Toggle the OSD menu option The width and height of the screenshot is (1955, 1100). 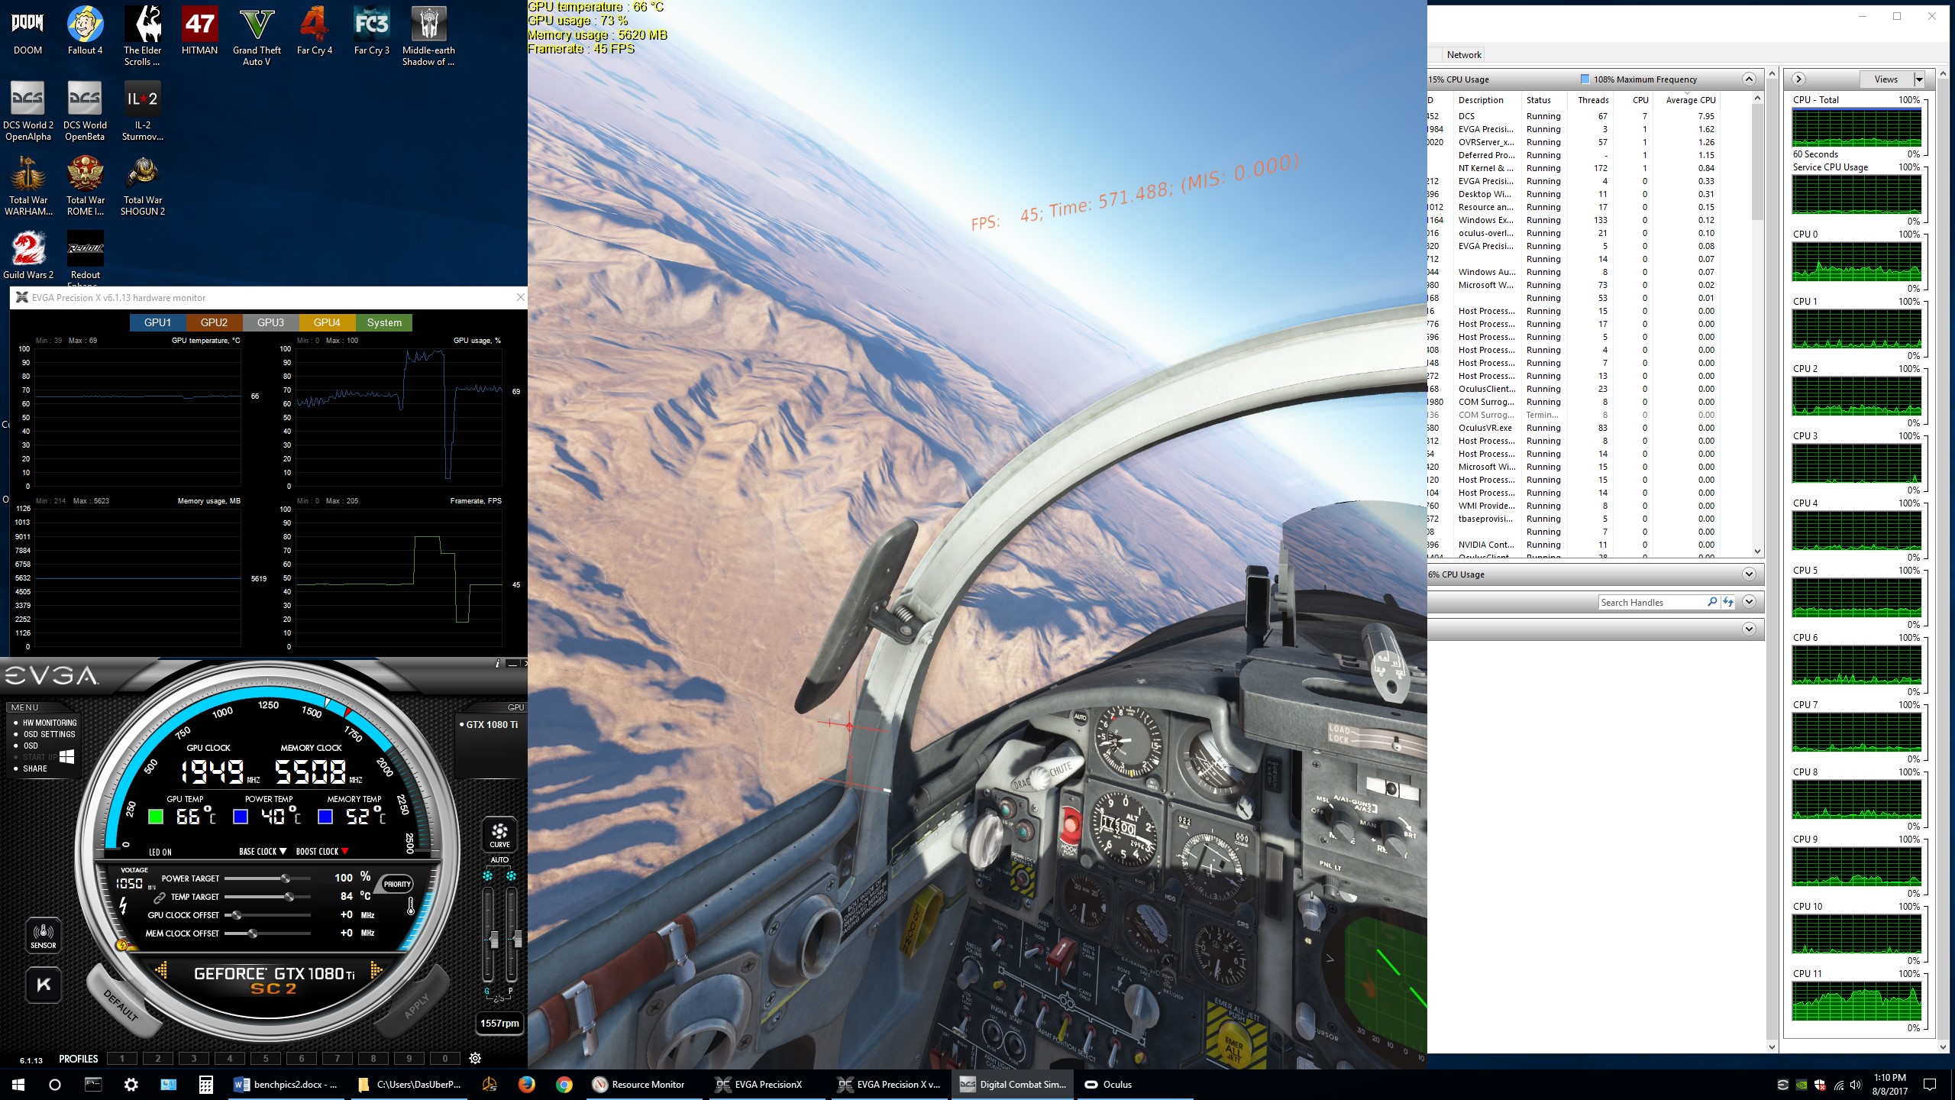31,746
